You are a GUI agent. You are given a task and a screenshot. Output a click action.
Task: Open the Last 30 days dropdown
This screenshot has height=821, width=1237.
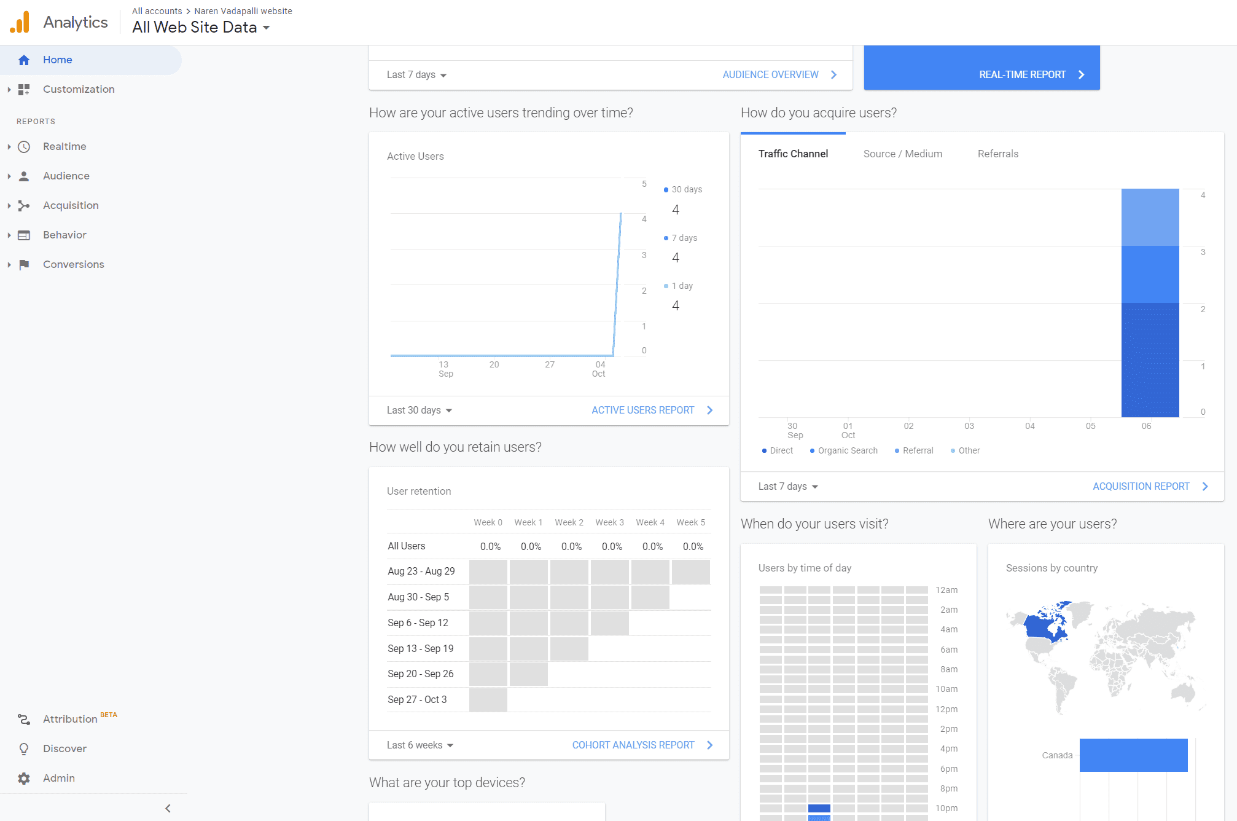[x=419, y=410]
